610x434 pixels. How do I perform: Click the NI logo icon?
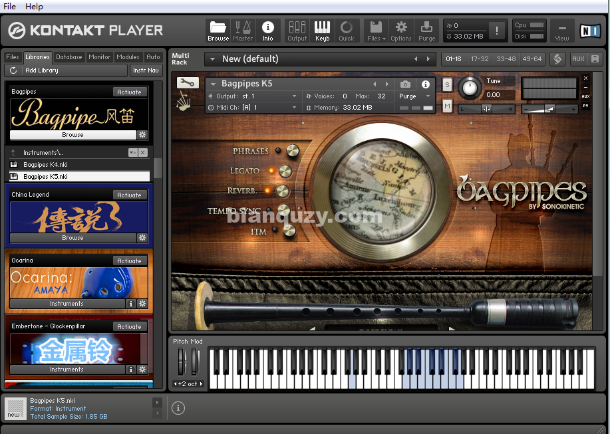pyautogui.click(x=590, y=31)
